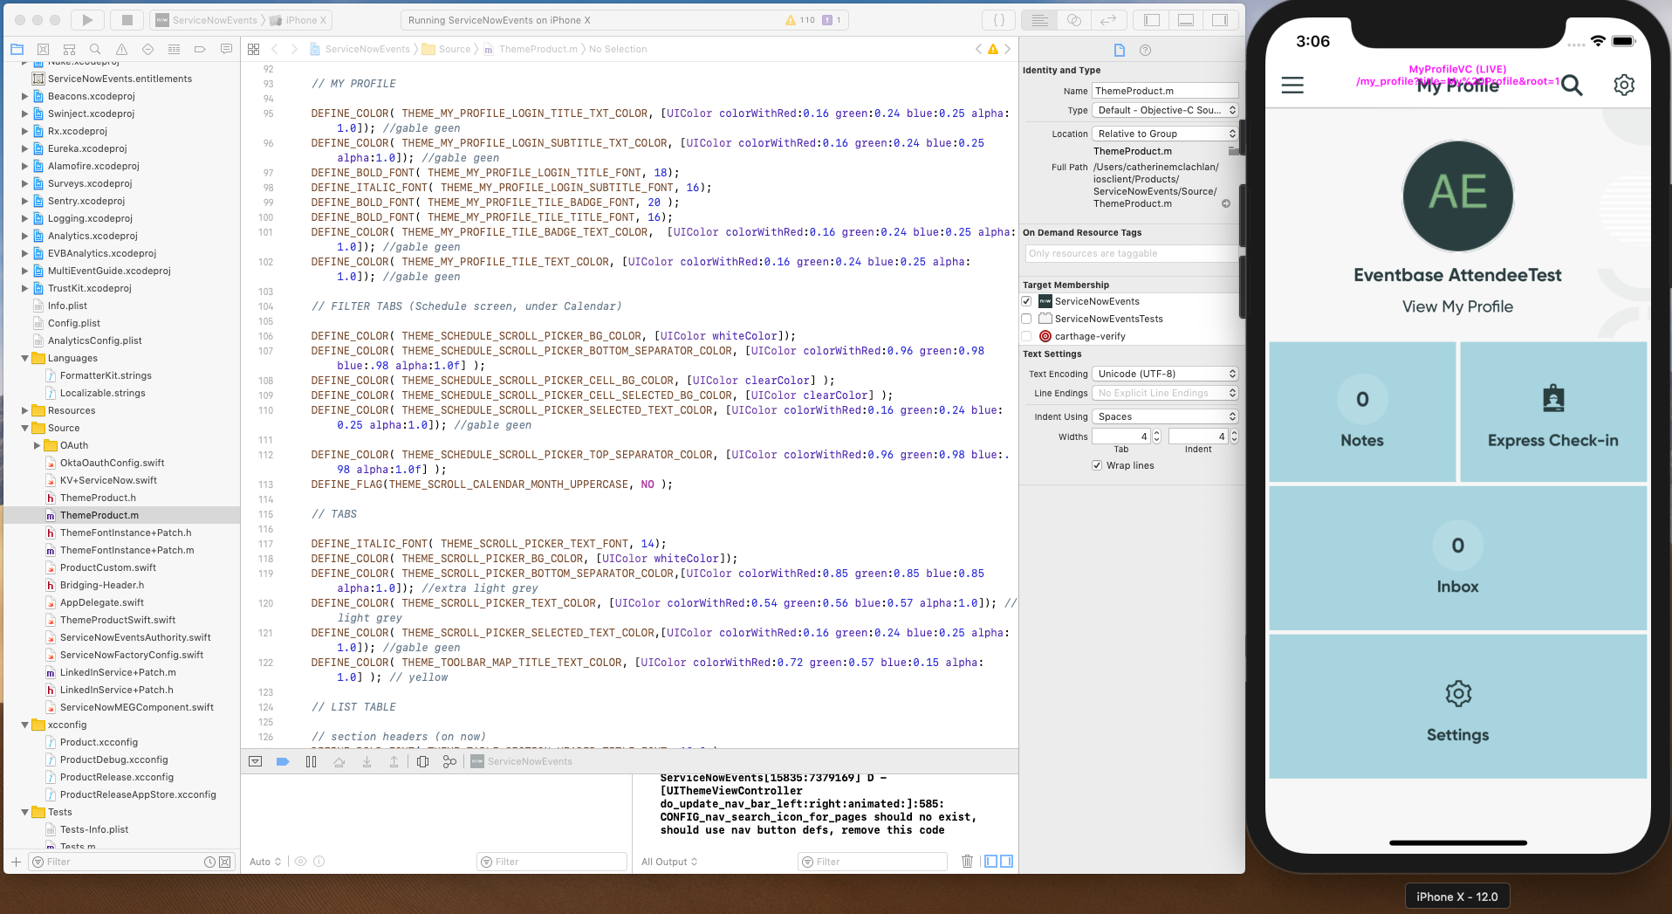Switch to the Version editor arrows
Screen dimensions: 1672x914
click(1108, 19)
